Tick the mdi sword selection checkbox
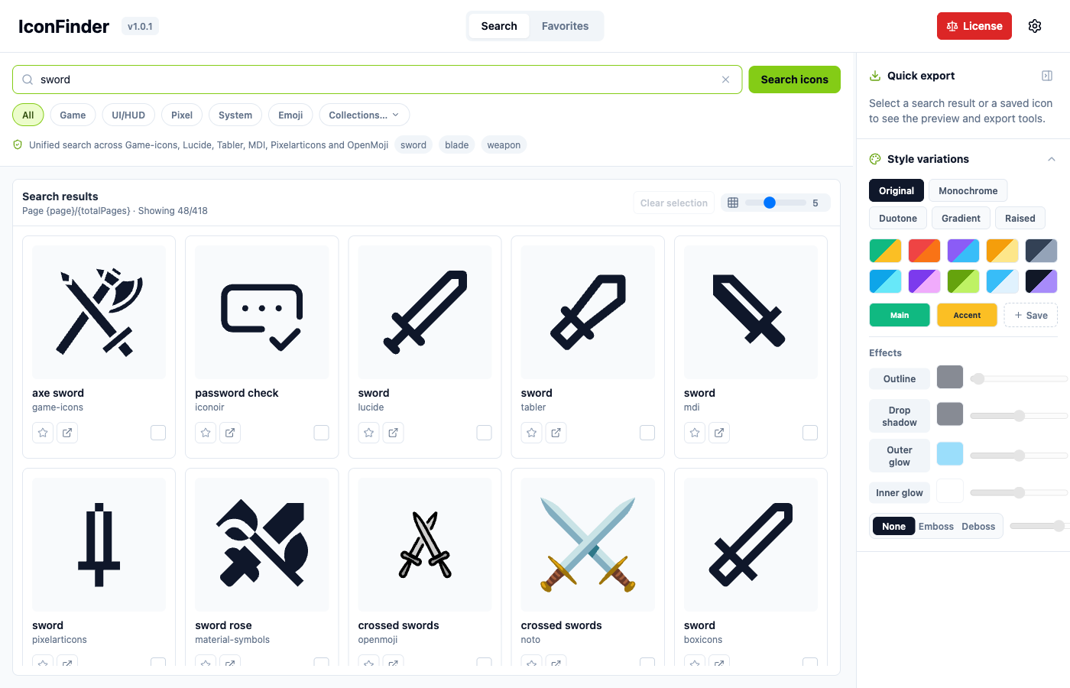 coord(810,433)
